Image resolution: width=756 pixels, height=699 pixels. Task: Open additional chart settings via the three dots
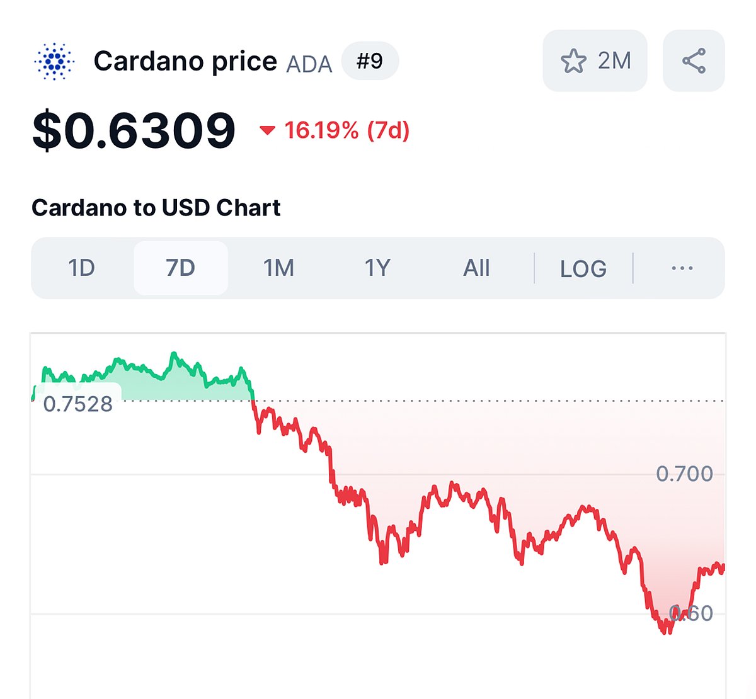pyautogui.click(x=682, y=268)
